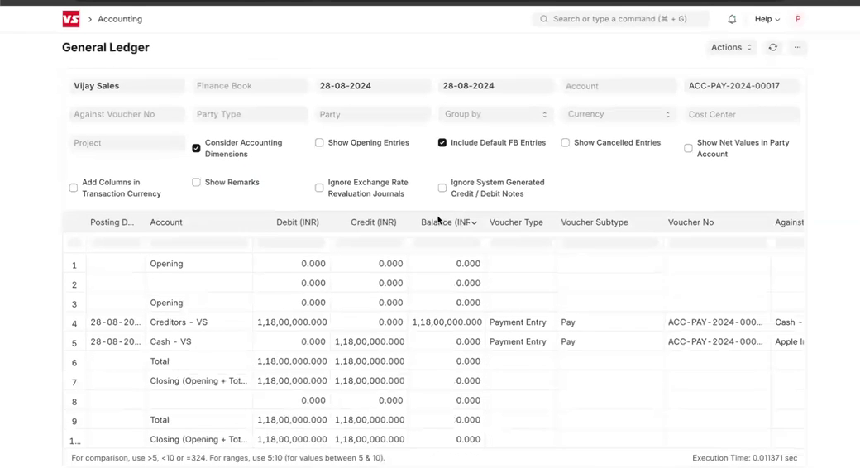
Task: Click the Opening label in row 3
Action: (166, 303)
